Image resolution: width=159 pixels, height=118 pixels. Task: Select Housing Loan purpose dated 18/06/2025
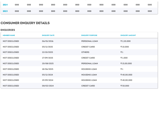pos(89,69)
